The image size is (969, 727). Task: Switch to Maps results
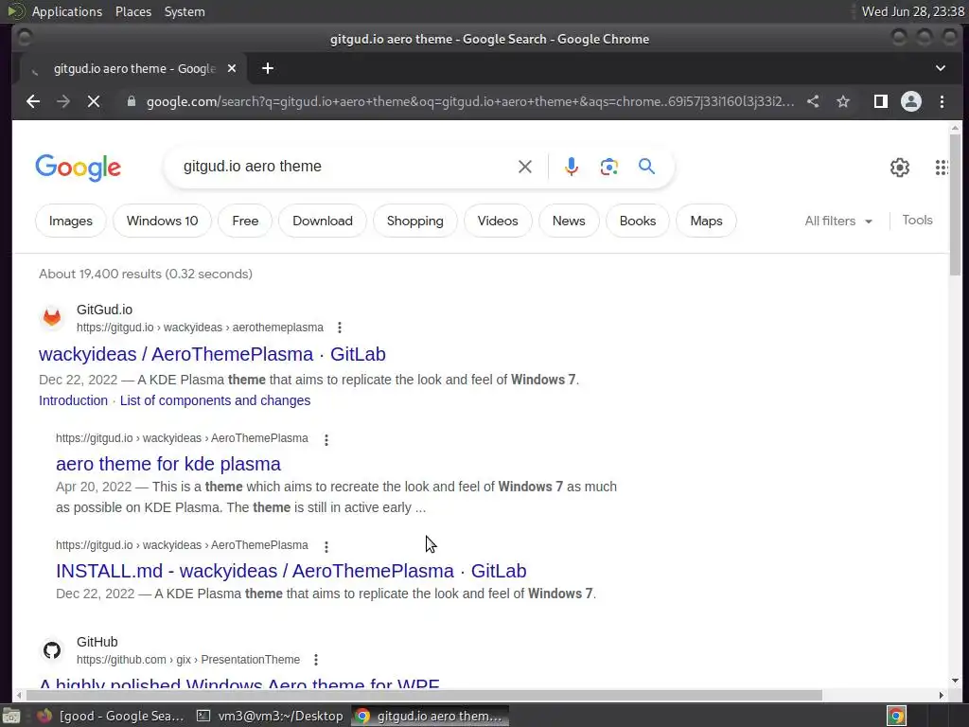click(706, 221)
